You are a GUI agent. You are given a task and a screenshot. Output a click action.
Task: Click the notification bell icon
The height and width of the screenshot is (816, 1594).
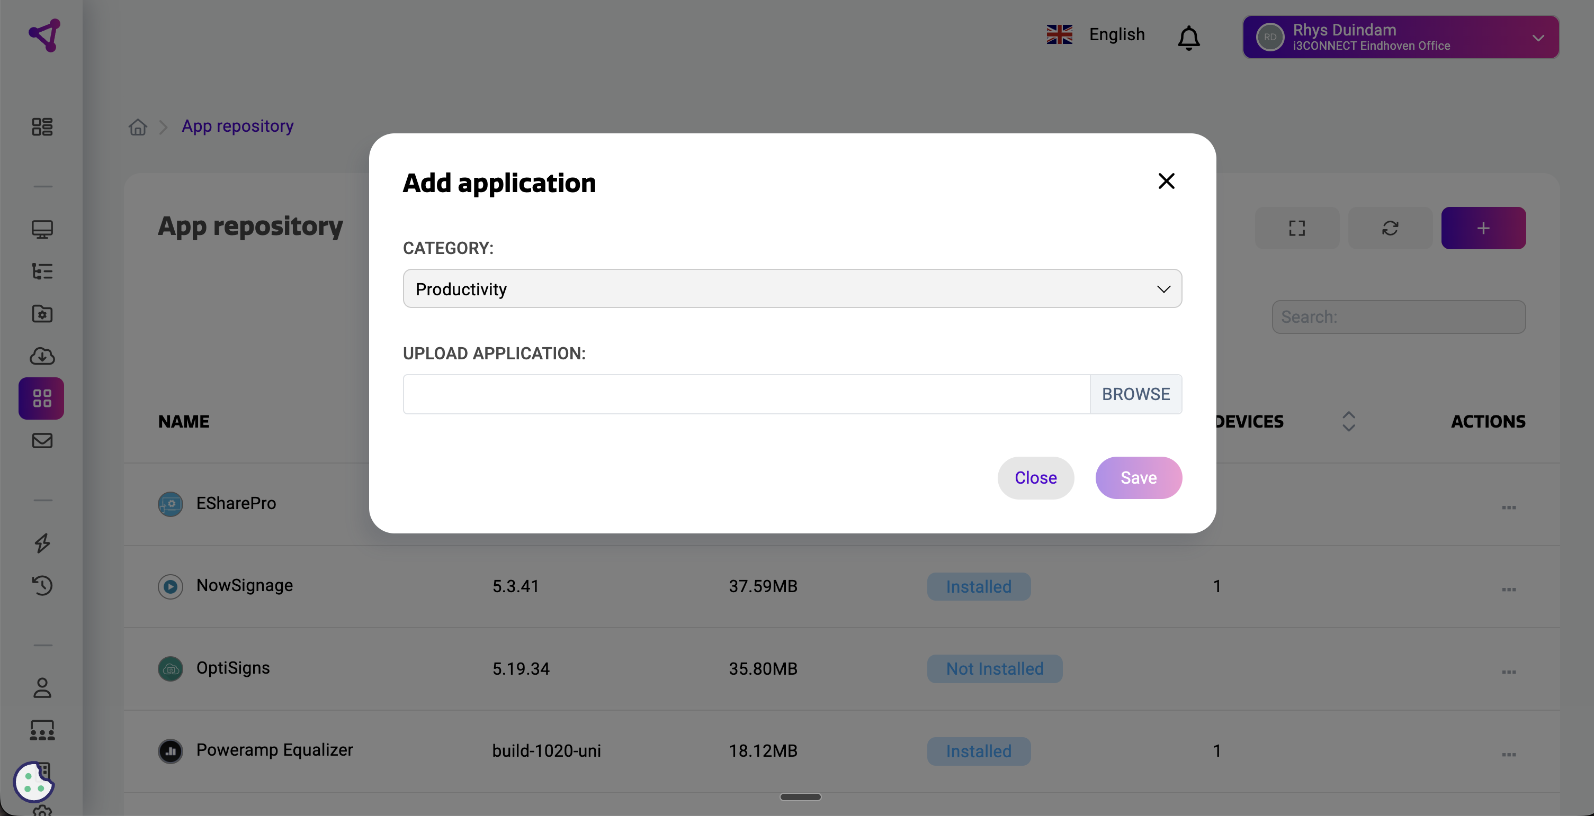coord(1188,37)
